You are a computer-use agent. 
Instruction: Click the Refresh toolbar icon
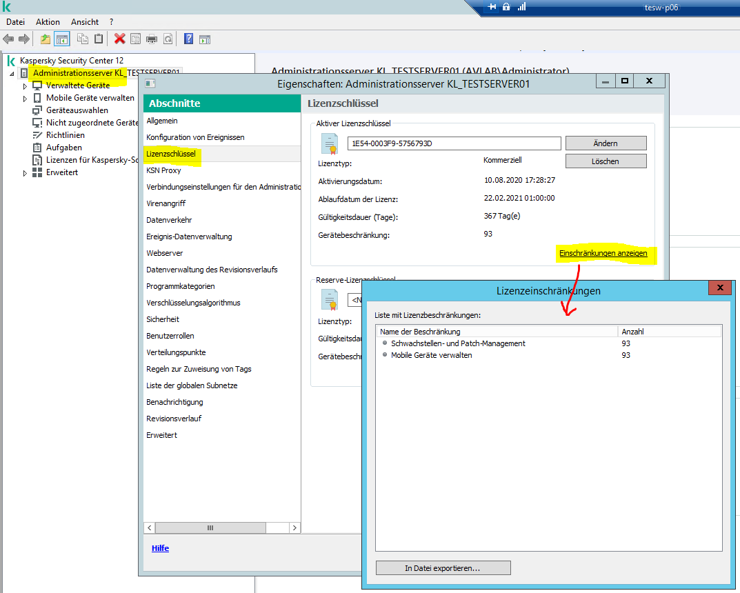click(x=168, y=39)
